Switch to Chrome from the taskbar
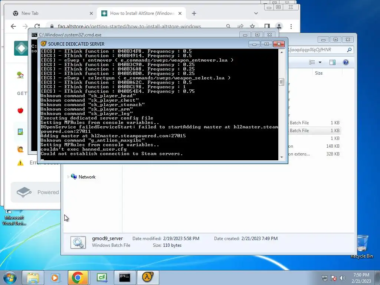The image size is (380, 285). click(78, 278)
